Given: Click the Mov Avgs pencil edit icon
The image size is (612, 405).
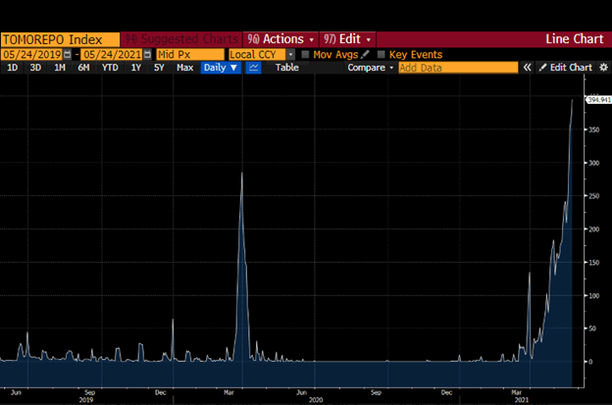Looking at the screenshot, I should 366,55.
